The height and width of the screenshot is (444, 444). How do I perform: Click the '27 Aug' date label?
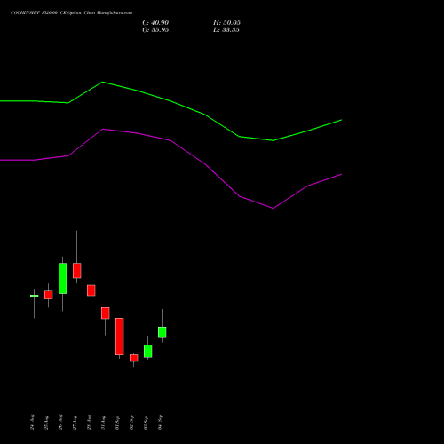point(75,423)
